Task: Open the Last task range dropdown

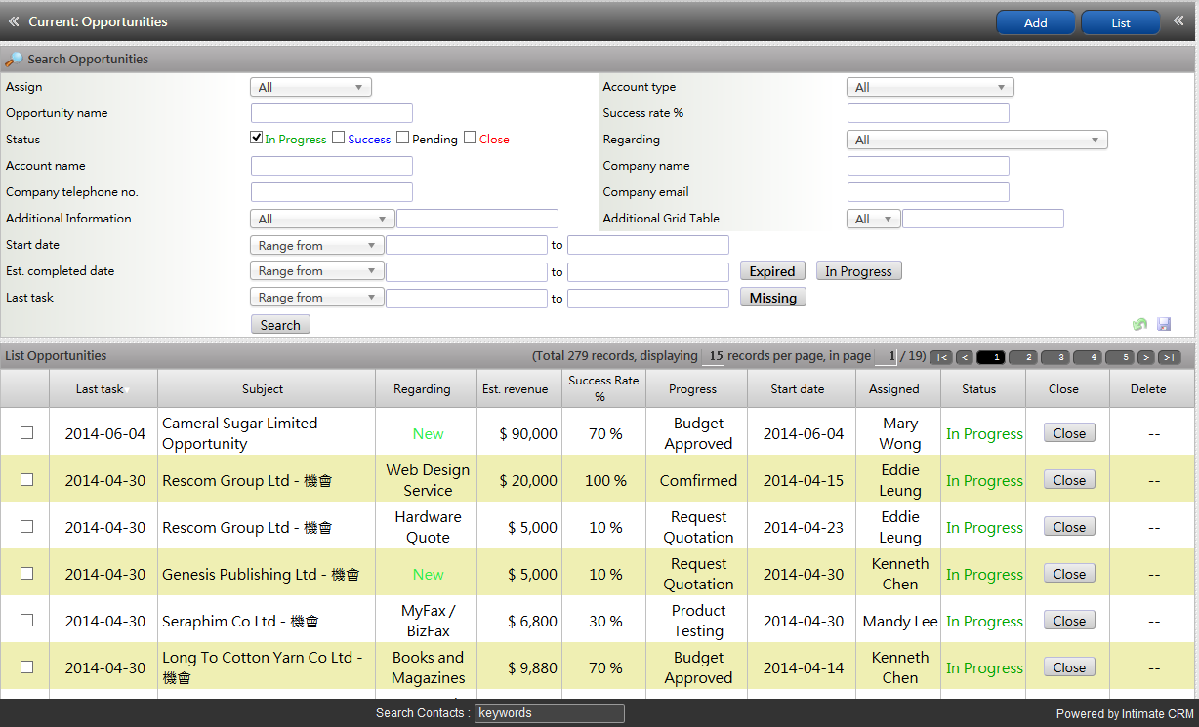Action: (316, 297)
